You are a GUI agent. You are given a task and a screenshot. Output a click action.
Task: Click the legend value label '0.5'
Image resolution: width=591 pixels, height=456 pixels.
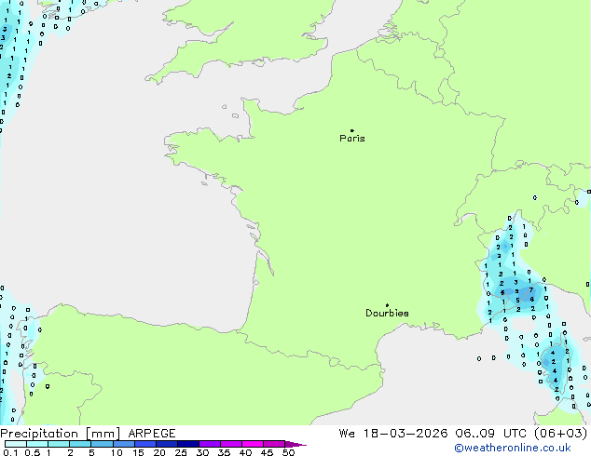[32, 452]
